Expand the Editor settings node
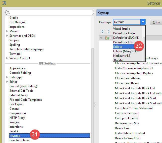 click(x=7, y=82)
